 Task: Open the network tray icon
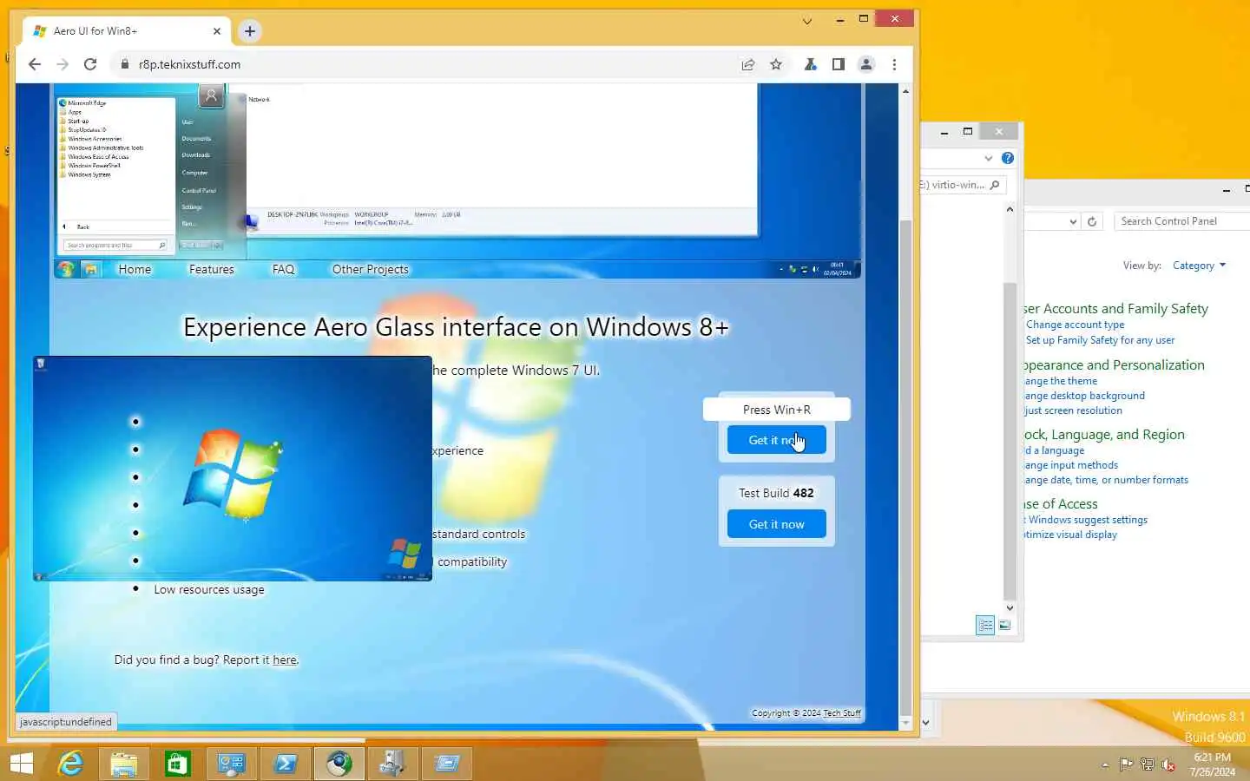(1147, 765)
